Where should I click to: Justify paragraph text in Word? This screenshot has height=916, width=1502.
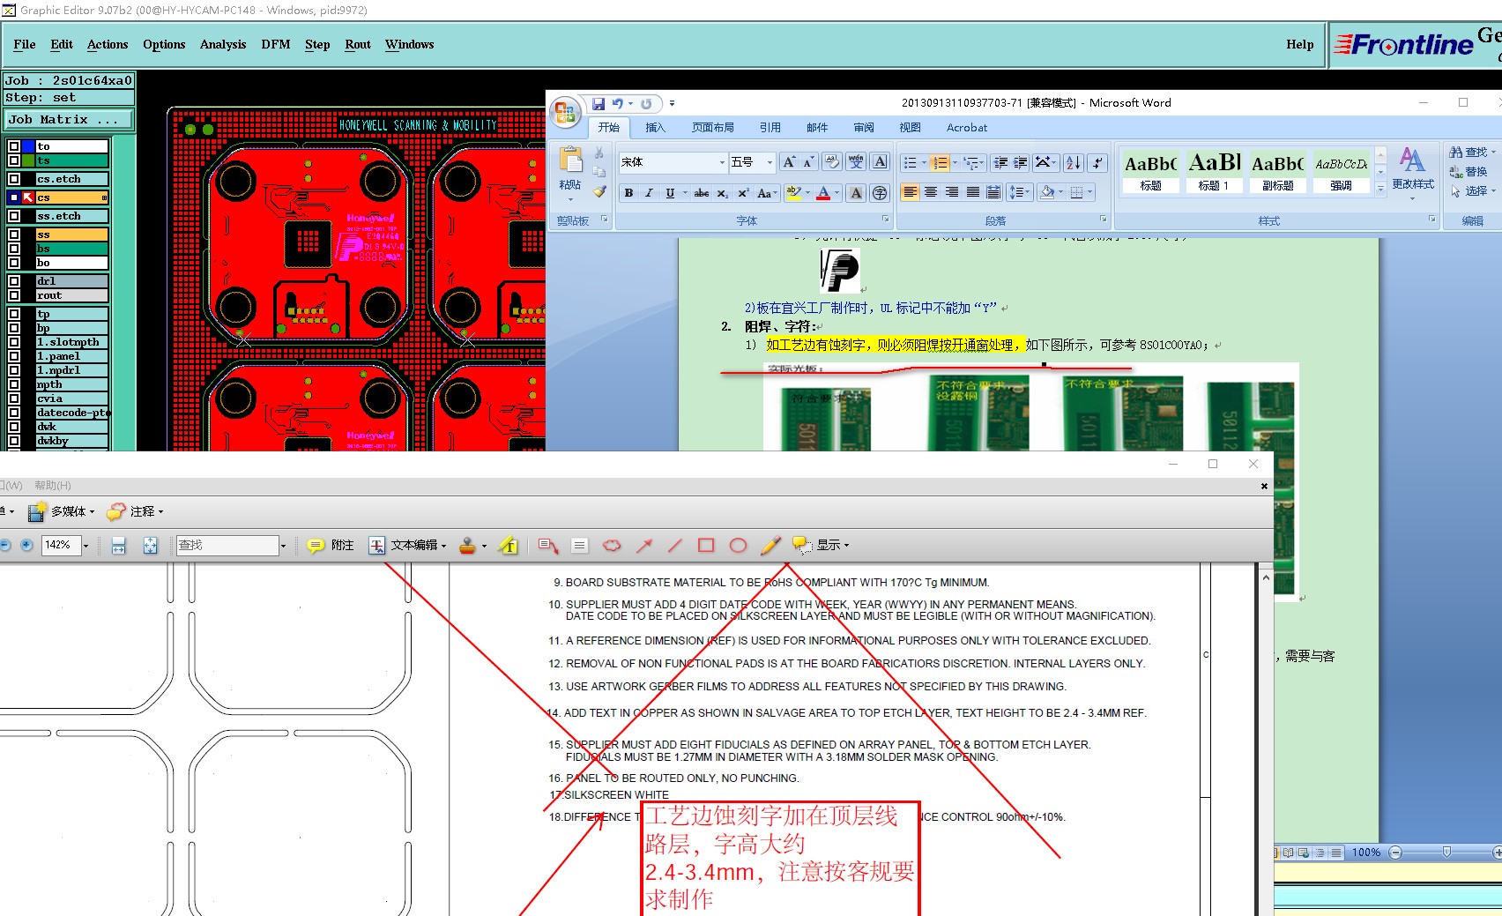click(973, 192)
